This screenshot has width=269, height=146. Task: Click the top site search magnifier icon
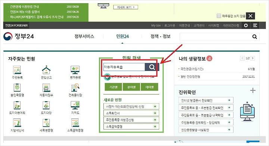(254, 37)
